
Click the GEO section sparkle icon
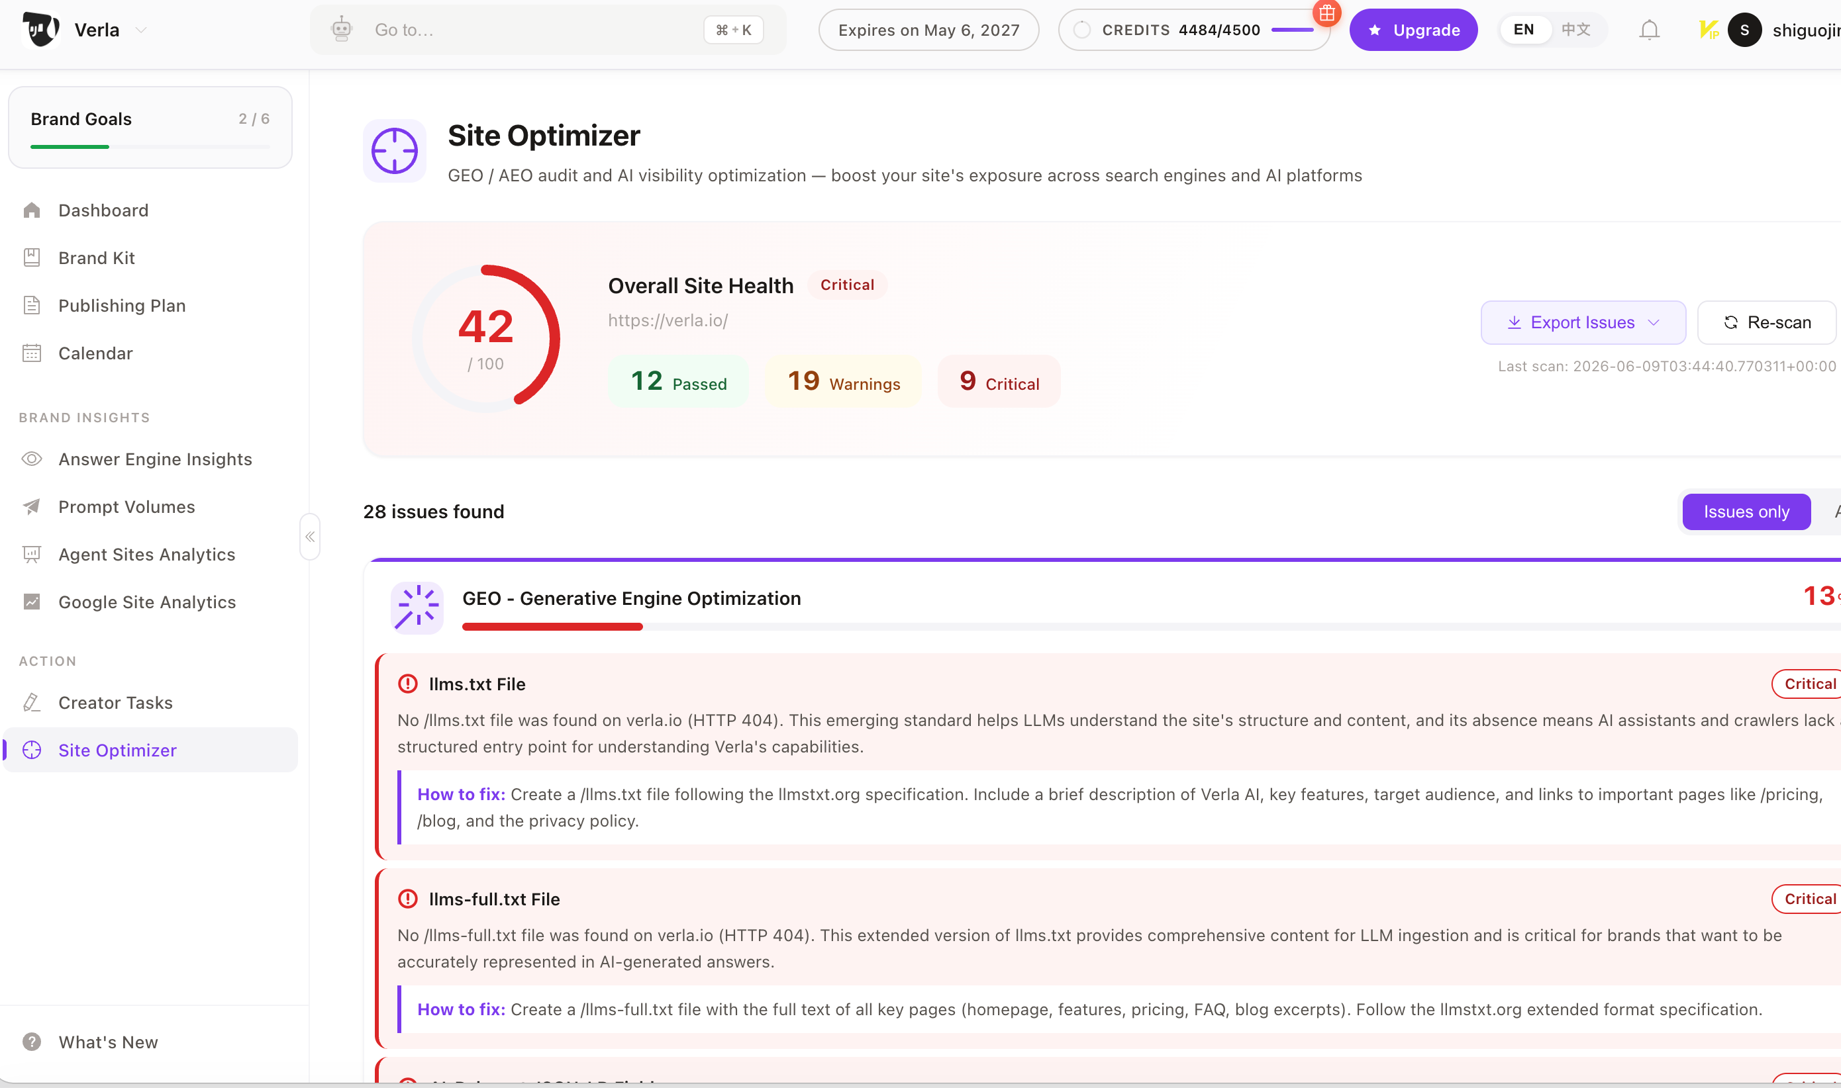pos(417,608)
